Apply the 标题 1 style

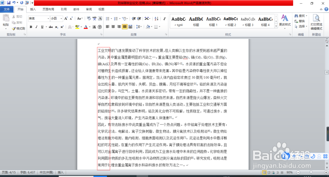[213, 21]
